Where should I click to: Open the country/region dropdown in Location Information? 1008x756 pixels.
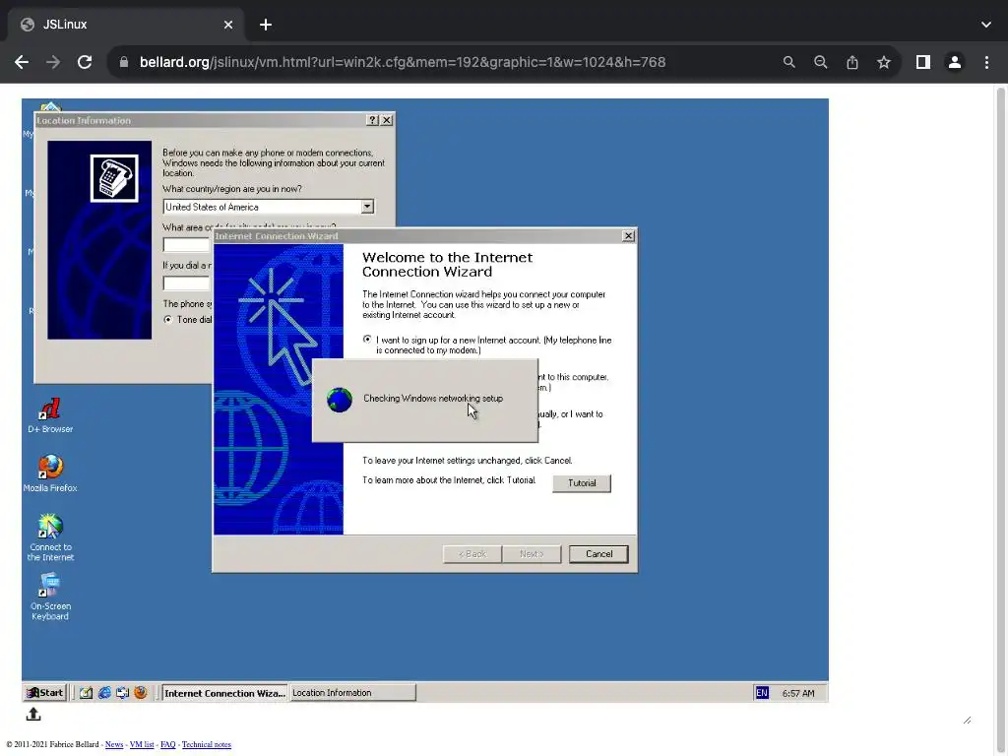(x=367, y=207)
